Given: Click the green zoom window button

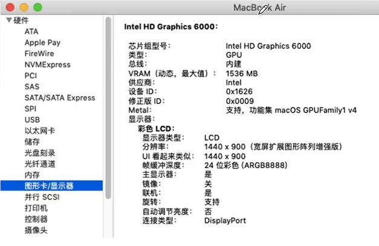Looking at the screenshot, I should coord(37,7).
